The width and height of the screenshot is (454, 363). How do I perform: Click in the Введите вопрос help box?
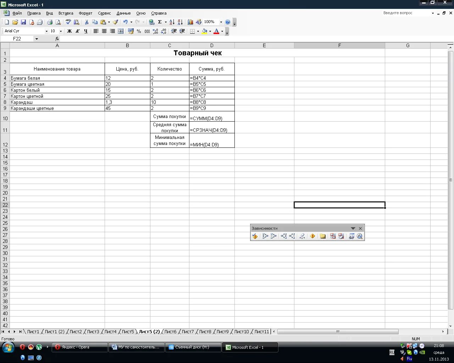(406, 13)
